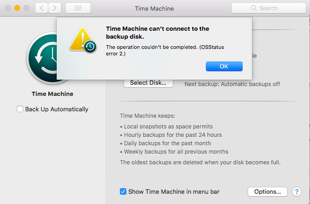Click the "Next backup: Automatic backups off" text
The height and width of the screenshot is (204, 310).
tap(232, 84)
